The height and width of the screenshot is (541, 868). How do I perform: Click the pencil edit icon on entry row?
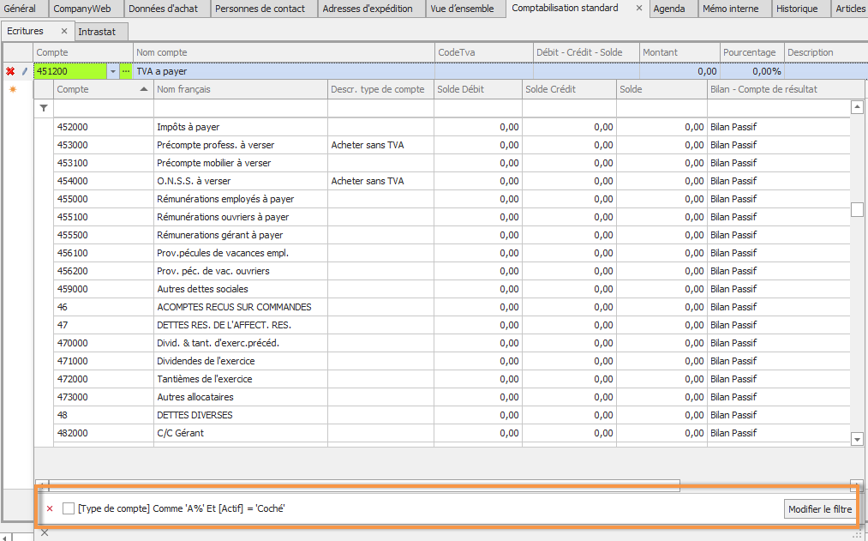[x=24, y=71]
